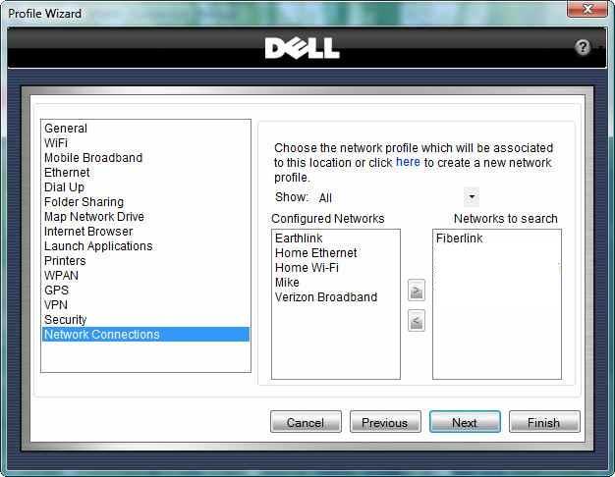Click the 'here' link to create profile
The width and height of the screenshot is (615, 477).
click(x=408, y=163)
